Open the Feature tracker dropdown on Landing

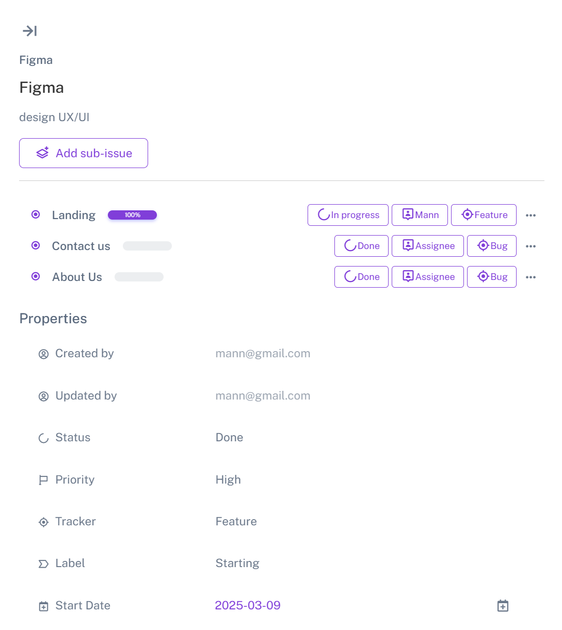(x=484, y=215)
